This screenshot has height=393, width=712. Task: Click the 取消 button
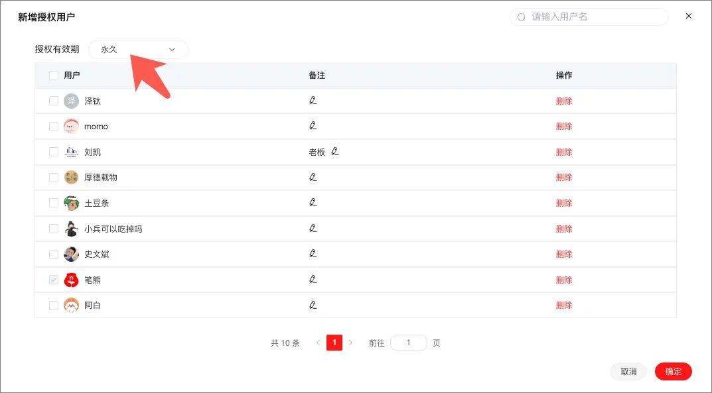(x=628, y=371)
